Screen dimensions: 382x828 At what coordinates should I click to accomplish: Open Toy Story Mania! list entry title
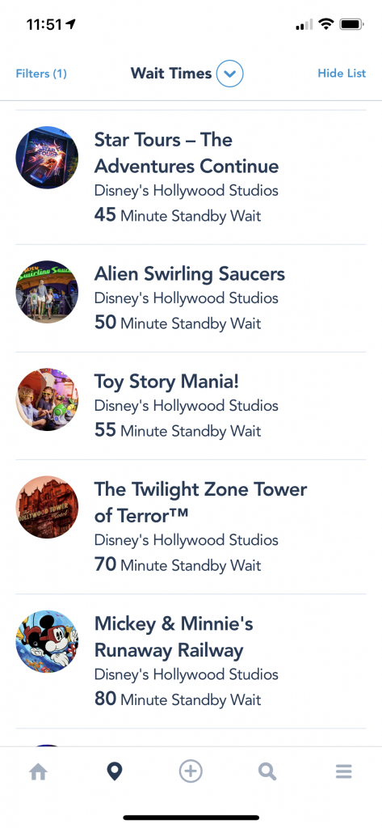pos(166,382)
